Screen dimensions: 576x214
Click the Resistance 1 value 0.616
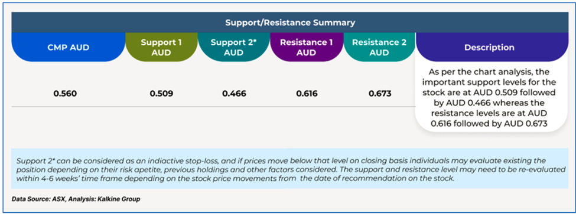tap(307, 94)
